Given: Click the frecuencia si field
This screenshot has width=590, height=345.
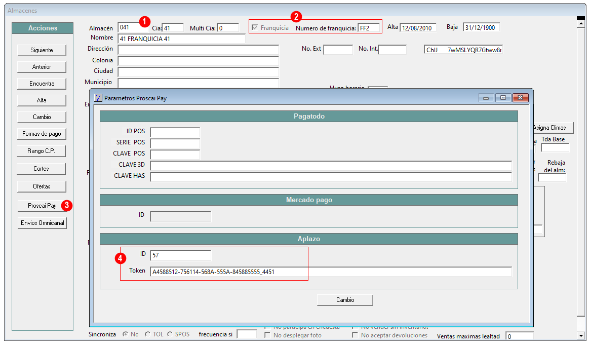Looking at the screenshot, I should click(247, 334).
